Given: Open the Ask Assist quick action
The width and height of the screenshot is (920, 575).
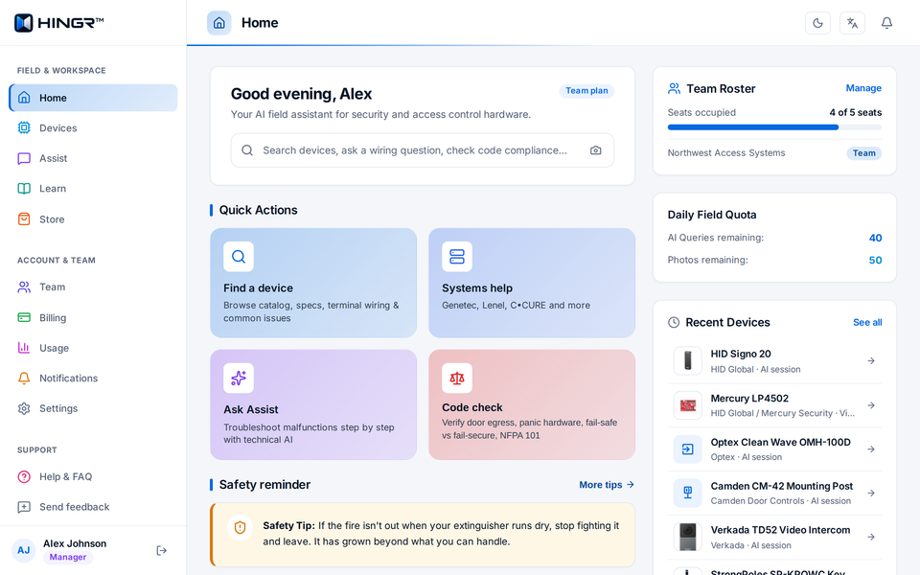Looking at the screenshot, I should click(x=313, y=404).
